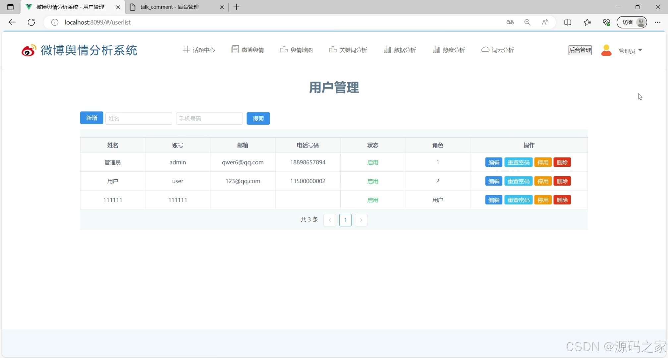Click the 手机号码 search input field

point(209,118)
